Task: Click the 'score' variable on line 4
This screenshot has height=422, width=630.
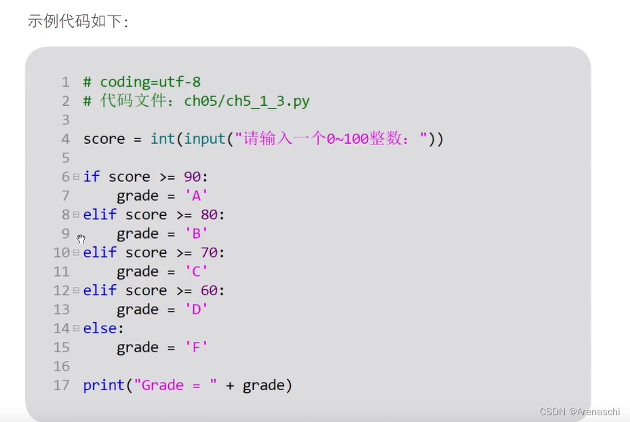Action: (x=104, y=140)
